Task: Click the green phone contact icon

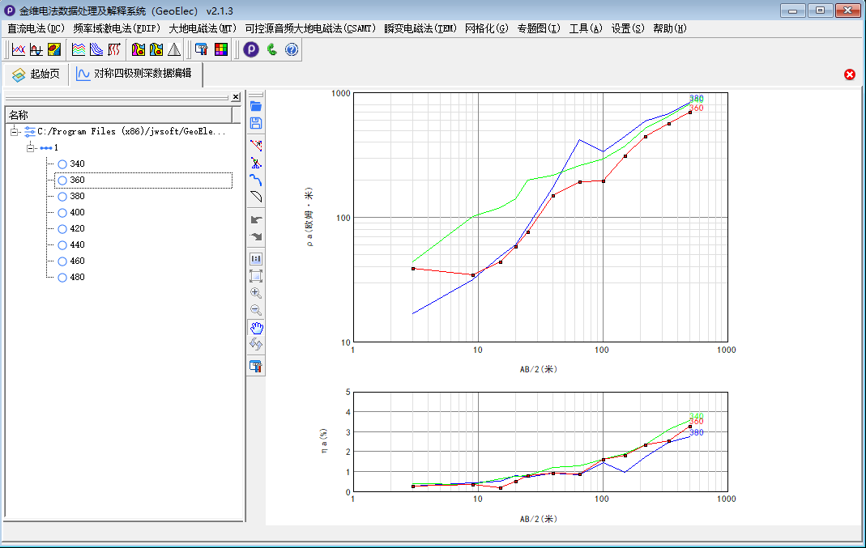Action: point(271,49)
